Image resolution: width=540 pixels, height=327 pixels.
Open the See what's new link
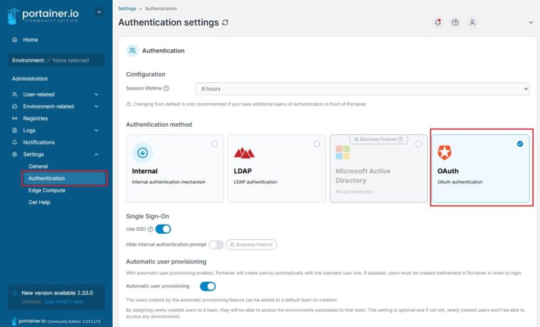64,301
